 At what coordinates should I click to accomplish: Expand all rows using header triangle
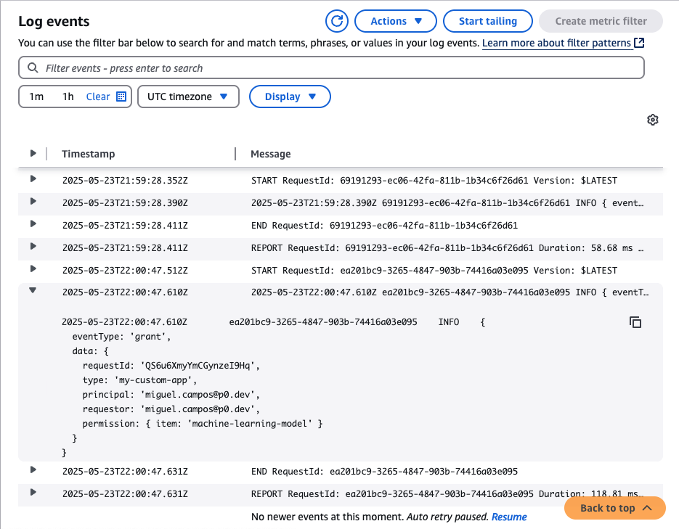click(33, 154)
